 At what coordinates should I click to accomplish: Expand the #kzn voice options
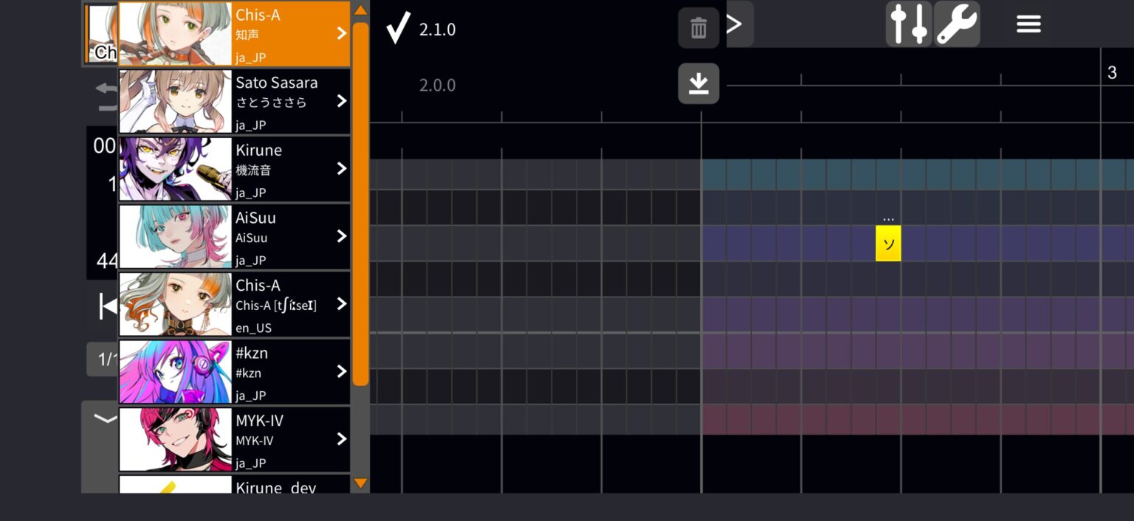(x=340, y=371)
